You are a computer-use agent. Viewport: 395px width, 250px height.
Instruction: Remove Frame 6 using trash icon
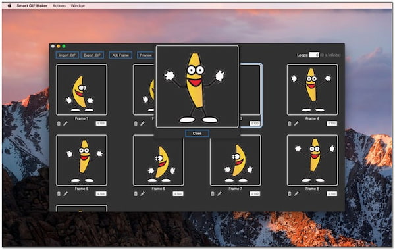136,193
